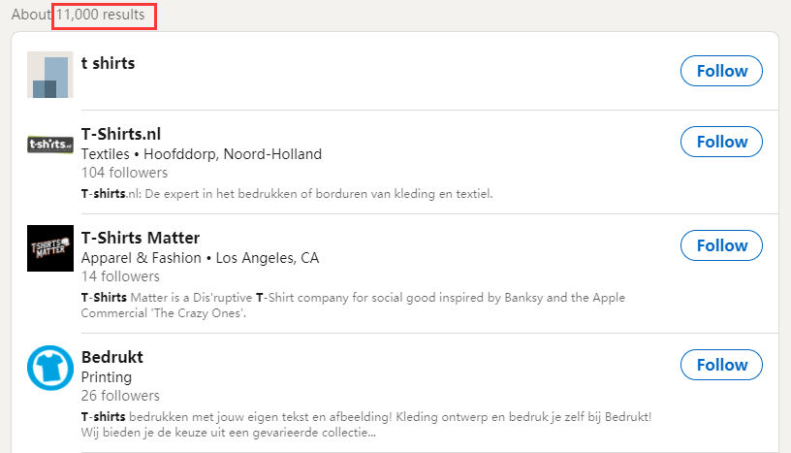The image size is (791, 453).
Task: Click T-Shirts.nl's 104 followers text
Action: point(124,173)
